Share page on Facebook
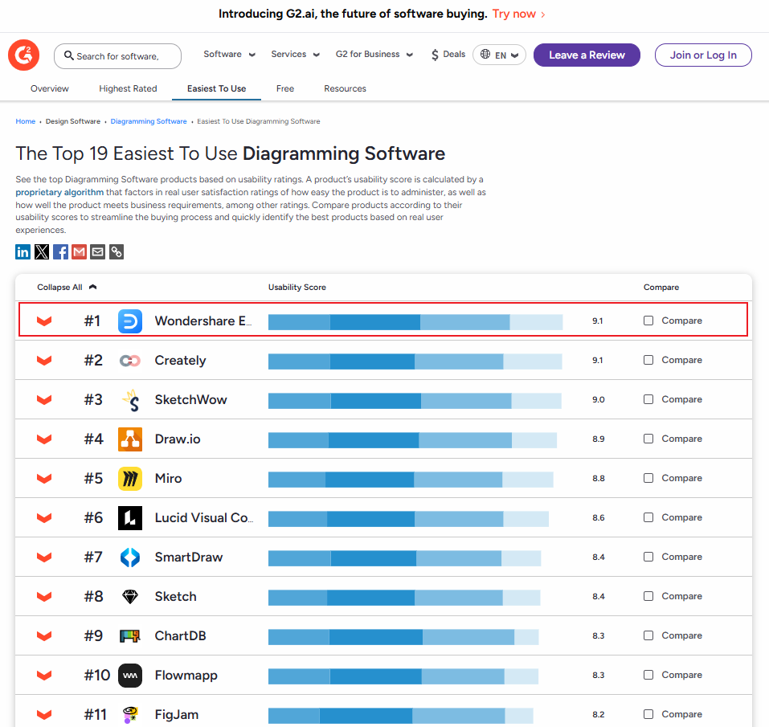 coord(60,252)
